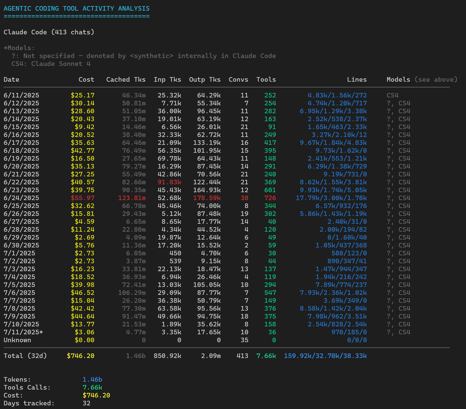Click total input tokens 850.92k

tap(167, 356)
